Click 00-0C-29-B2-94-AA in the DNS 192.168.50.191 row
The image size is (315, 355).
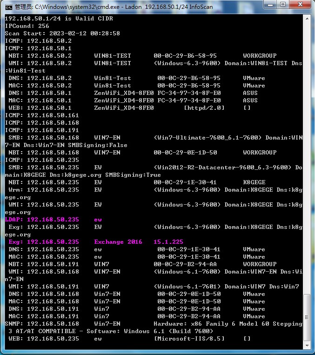189,309
